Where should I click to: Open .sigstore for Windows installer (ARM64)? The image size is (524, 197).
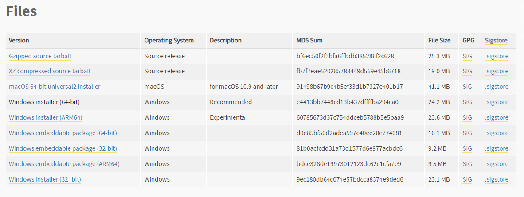tap(497, 117)
